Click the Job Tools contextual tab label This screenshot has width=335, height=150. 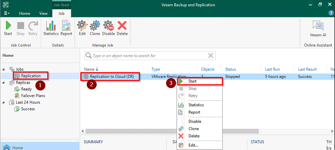61,5
